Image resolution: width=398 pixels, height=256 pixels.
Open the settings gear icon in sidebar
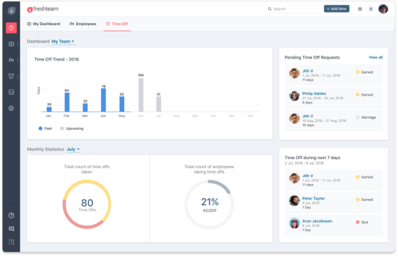click(11, 109)
